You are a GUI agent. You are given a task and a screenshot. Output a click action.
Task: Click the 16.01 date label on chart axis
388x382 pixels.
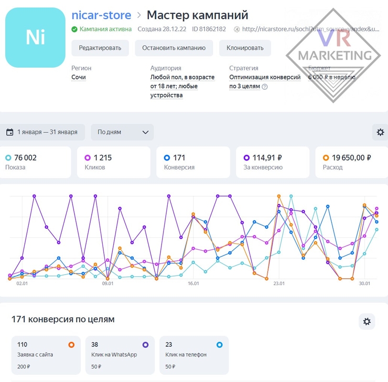pos(193,283)
